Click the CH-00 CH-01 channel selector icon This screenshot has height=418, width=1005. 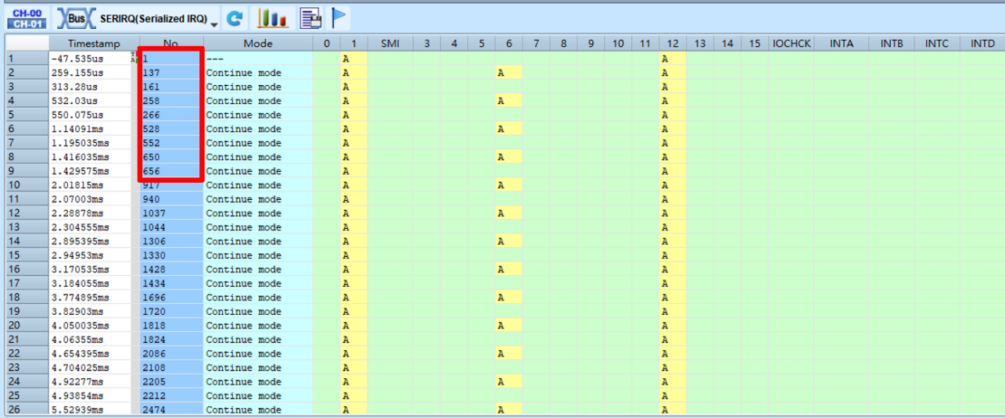(27, 18)
